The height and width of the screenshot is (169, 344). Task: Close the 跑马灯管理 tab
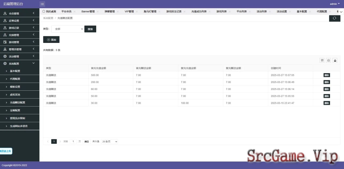coord(159,12)
